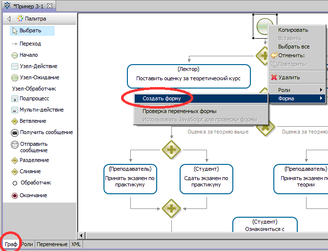Choose the Ветвление branching tool
328x251 pixels.
(33, 121)
